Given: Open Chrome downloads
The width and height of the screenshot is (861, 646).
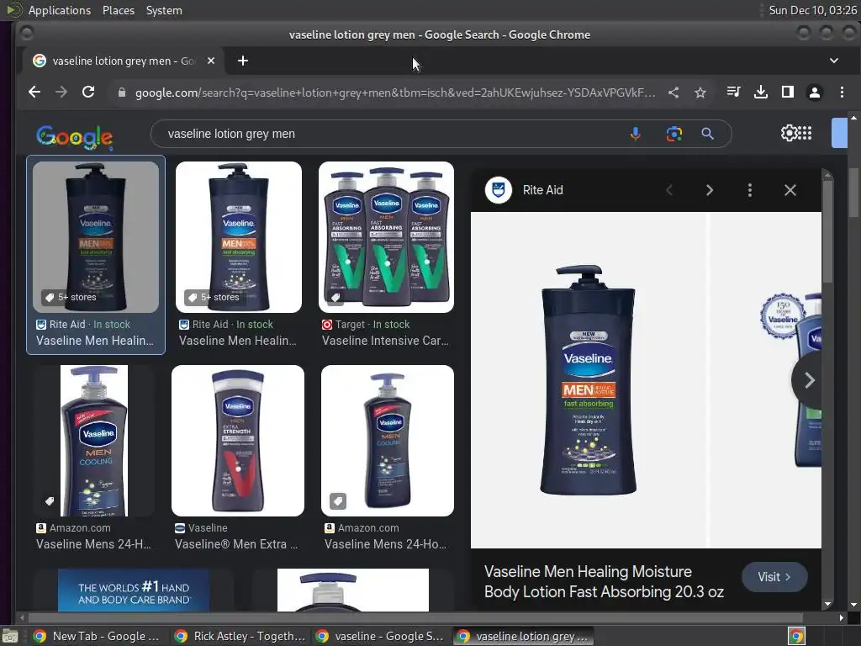Looking at the screenshot, I should pyautogui.click(x=760, y=93).
